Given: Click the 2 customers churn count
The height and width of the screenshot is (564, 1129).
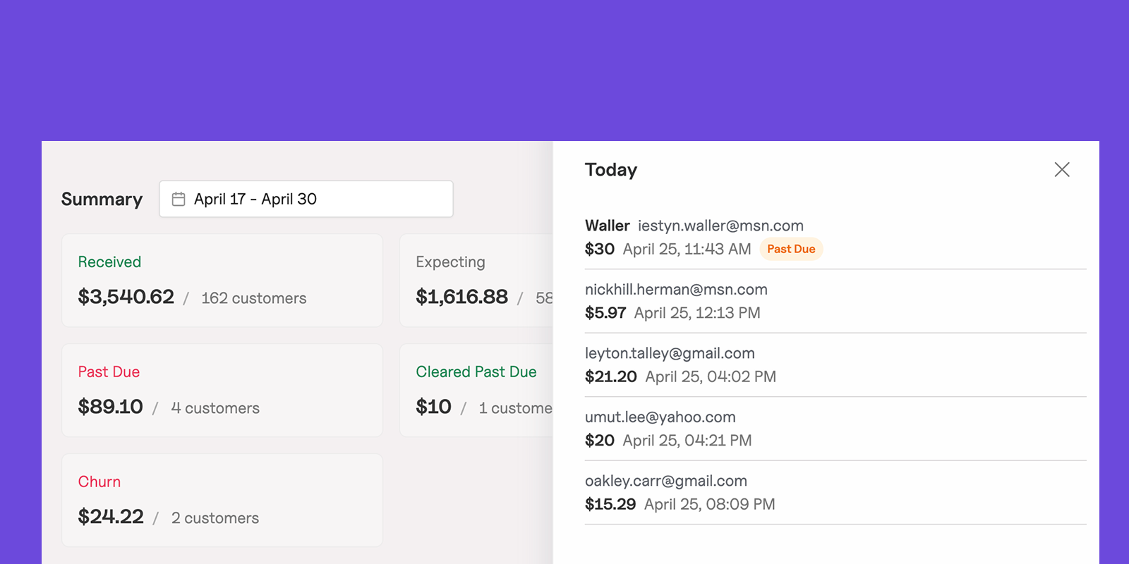Looking at the screenshot, I should point(215,518).
